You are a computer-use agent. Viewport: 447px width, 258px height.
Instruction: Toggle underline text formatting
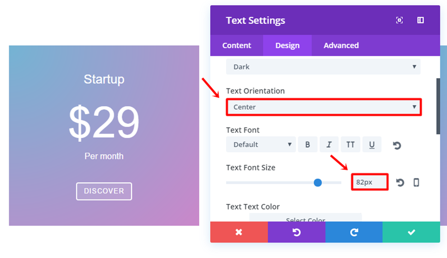[372, 145]
